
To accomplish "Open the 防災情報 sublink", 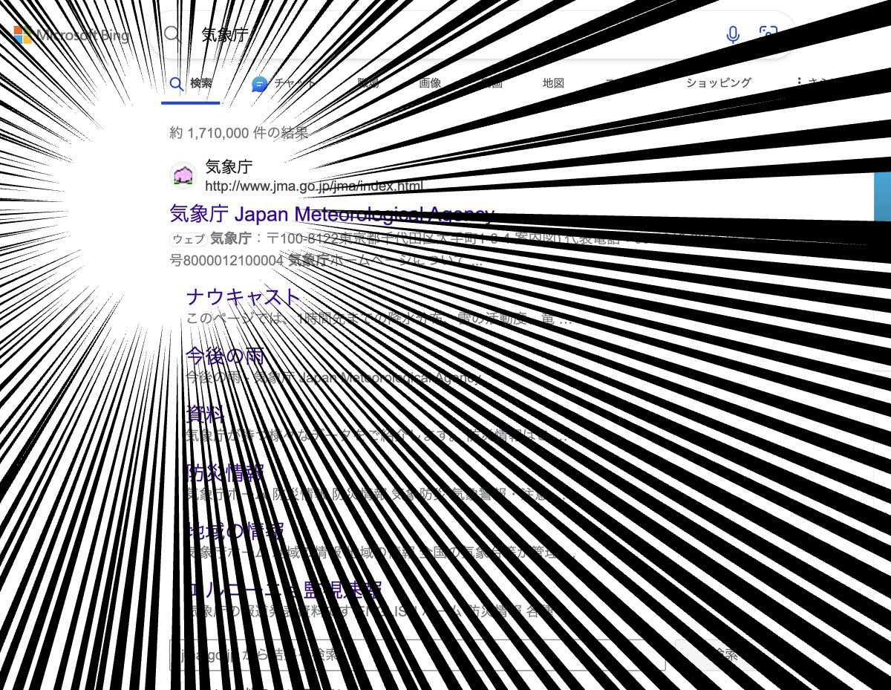I will [x=225, y=473].
